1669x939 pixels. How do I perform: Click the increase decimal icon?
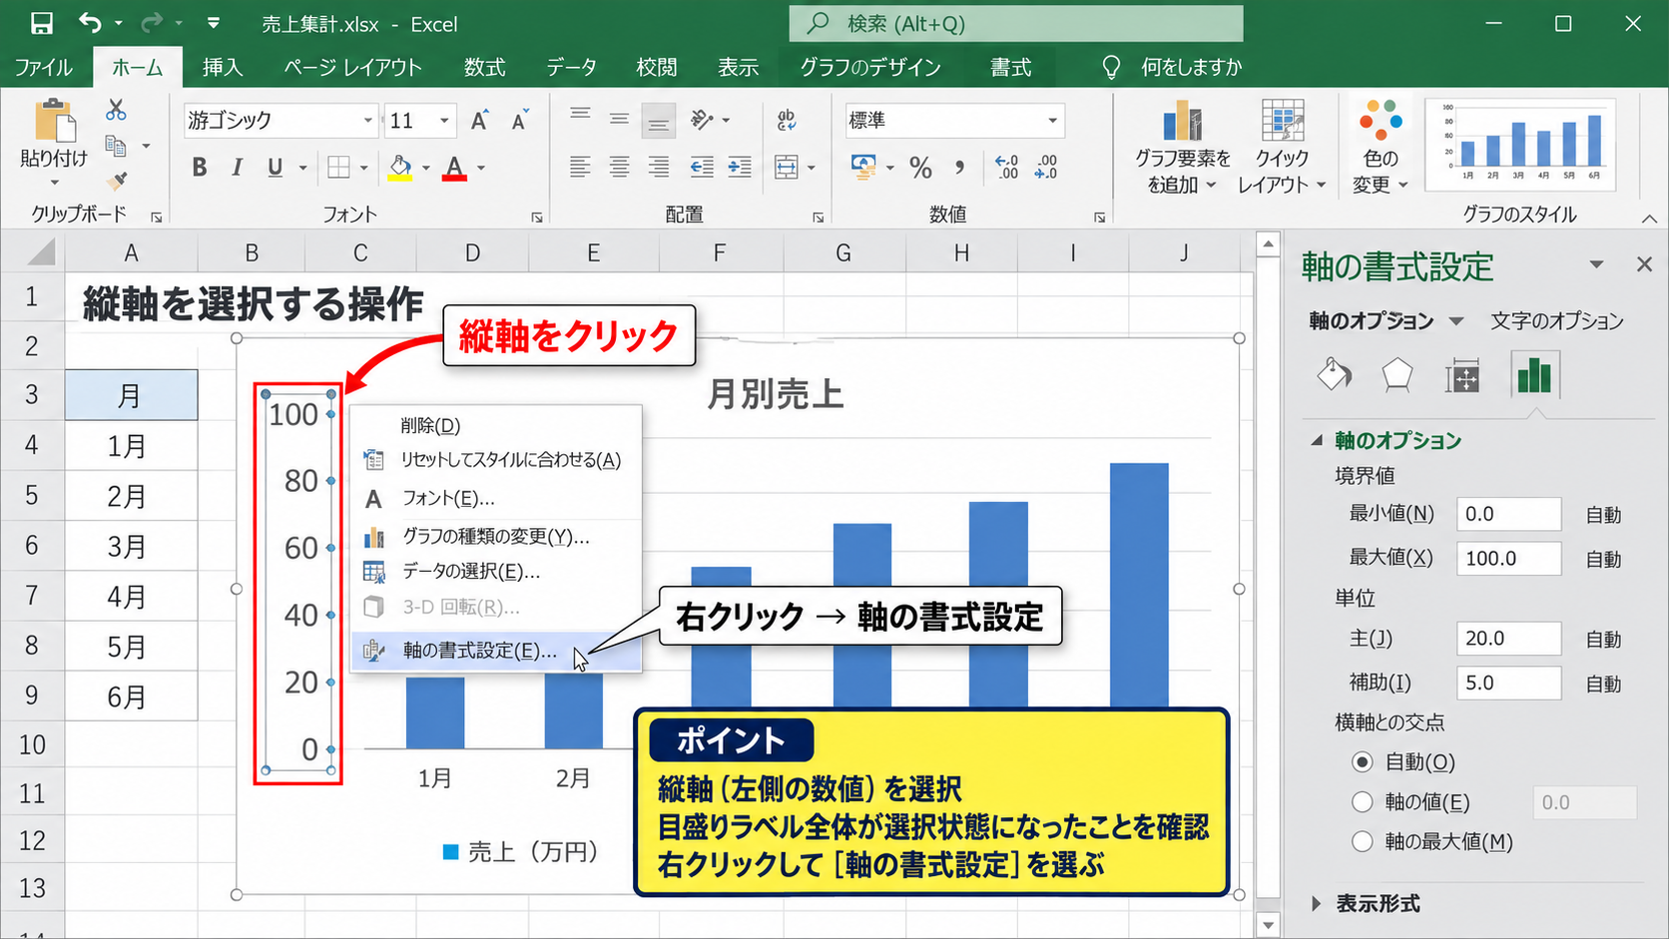(x=1006, y=168)
